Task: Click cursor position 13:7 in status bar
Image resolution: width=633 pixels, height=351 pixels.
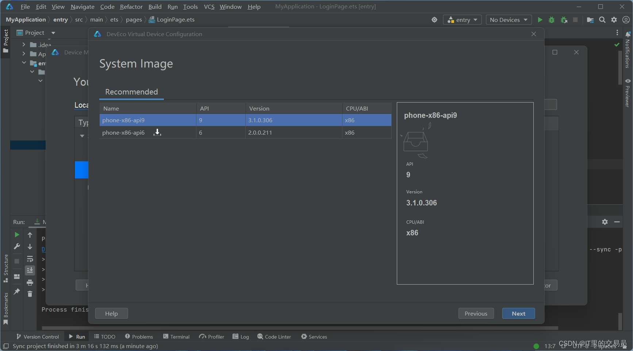Action: click(550, 346)
